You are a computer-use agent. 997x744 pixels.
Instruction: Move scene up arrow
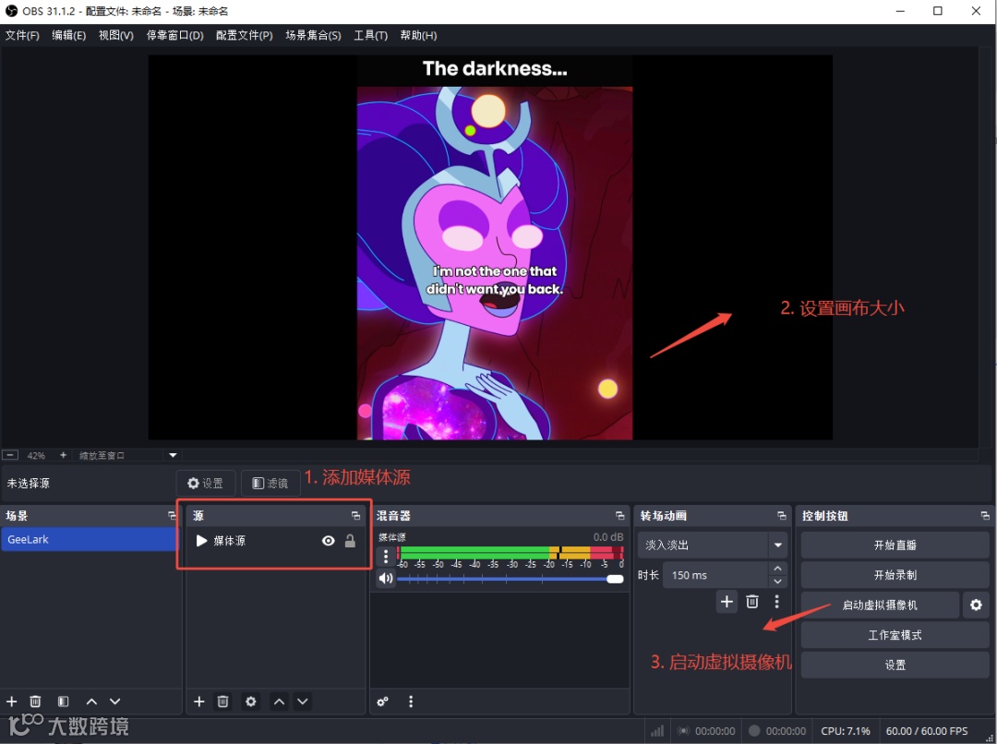click(91, 702)
